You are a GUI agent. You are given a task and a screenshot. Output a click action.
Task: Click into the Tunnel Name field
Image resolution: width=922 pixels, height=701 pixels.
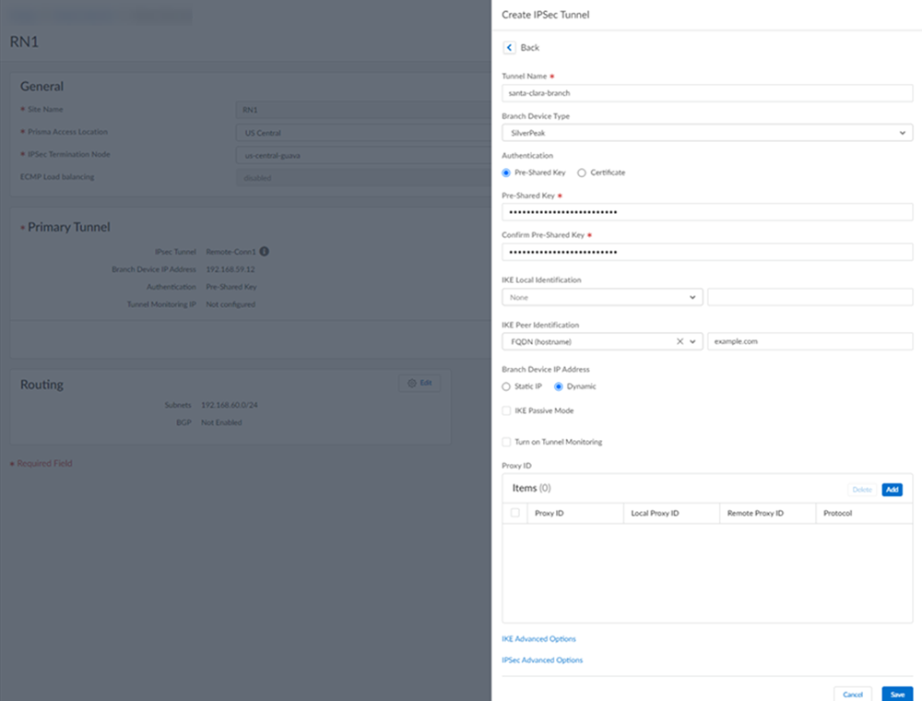(x=706, y=93)
